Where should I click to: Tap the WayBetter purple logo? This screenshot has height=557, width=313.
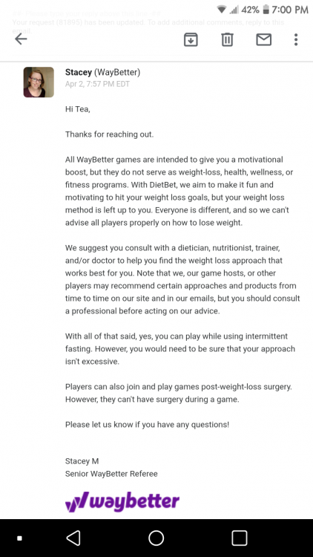122,501
